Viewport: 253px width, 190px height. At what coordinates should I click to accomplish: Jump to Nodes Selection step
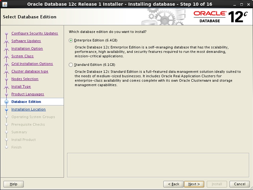pyautogui.click(x=25, y=79)
